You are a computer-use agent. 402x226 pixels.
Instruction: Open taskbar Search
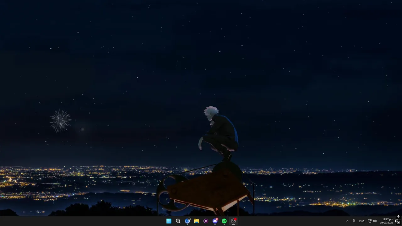[x=178, y=221]
